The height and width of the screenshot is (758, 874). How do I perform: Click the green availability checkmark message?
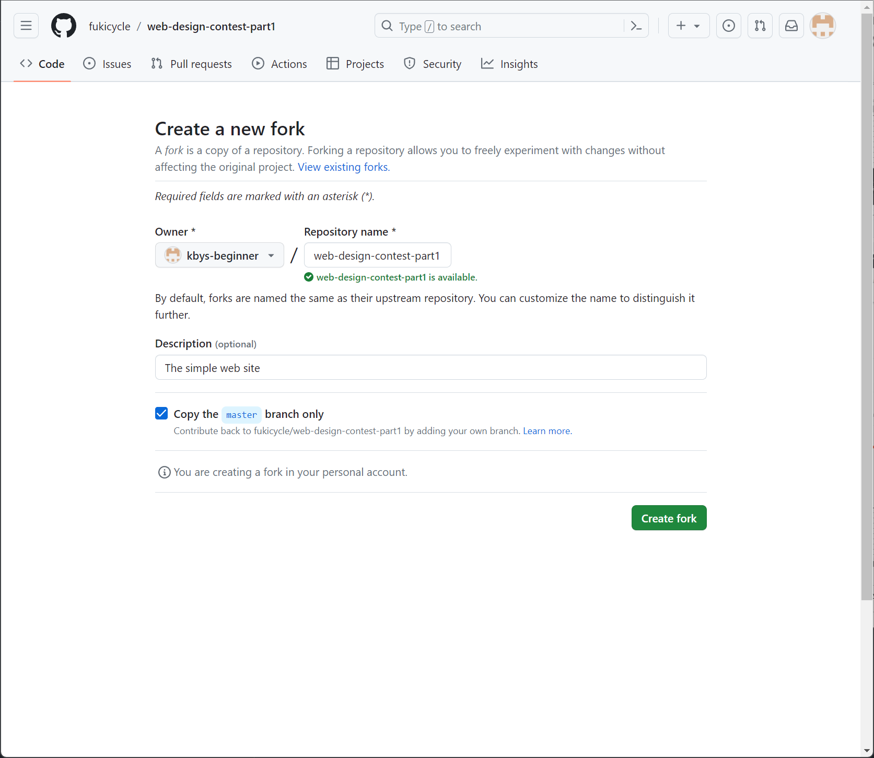coord(391,277)
